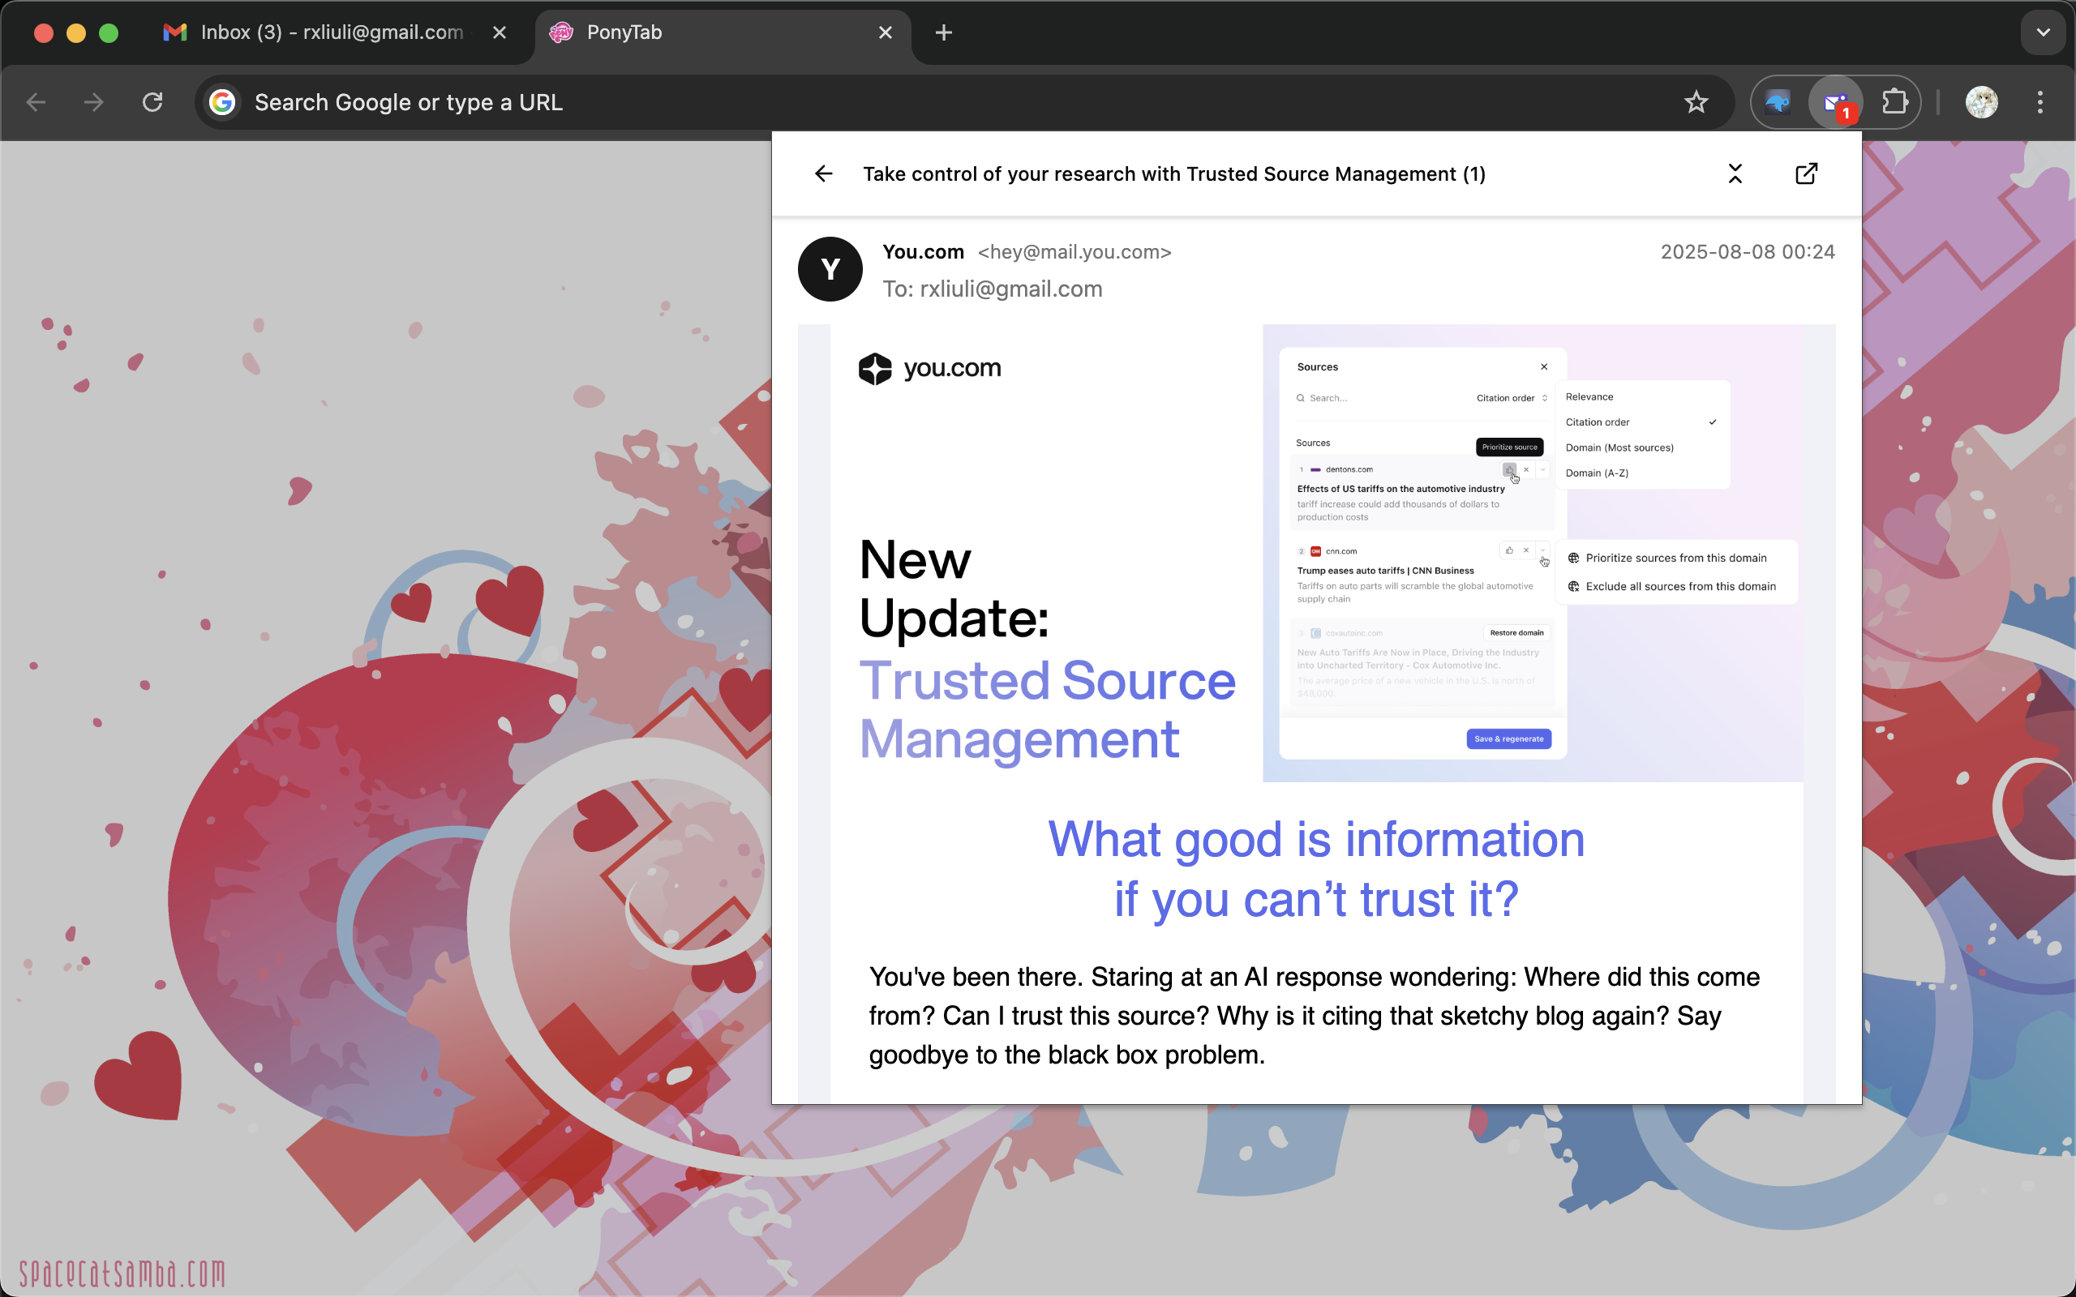Image resolution: width=2076 pixels, height=1297 pixels.
Task: Click recipient rxliuli@gmail.com
Action: point(1010,289)
